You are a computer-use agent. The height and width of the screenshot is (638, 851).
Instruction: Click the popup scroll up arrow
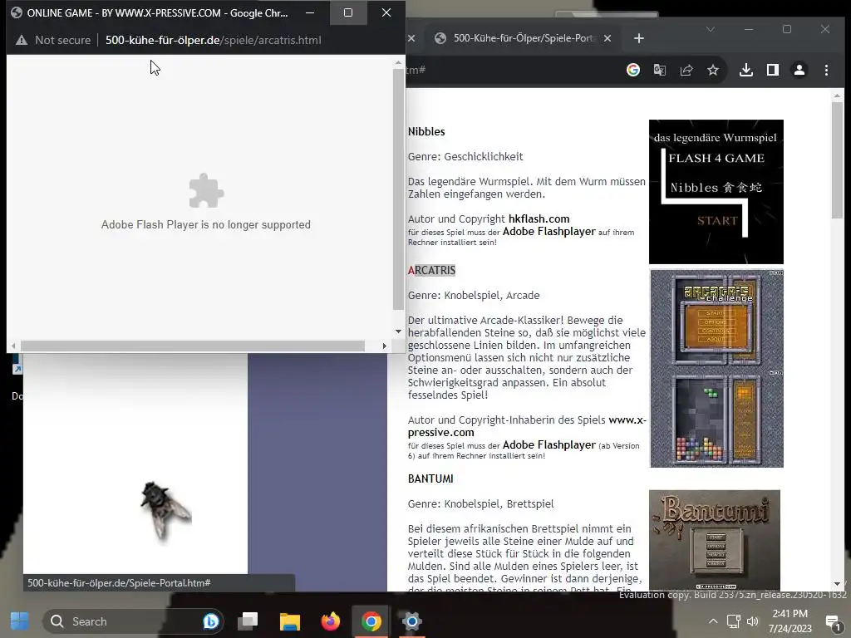coord(398,62)
